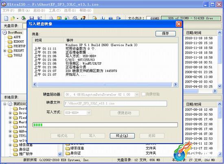Screen dimensions: 224x164
Task: Open the 操作(A) menu
Action: (24, 11)
